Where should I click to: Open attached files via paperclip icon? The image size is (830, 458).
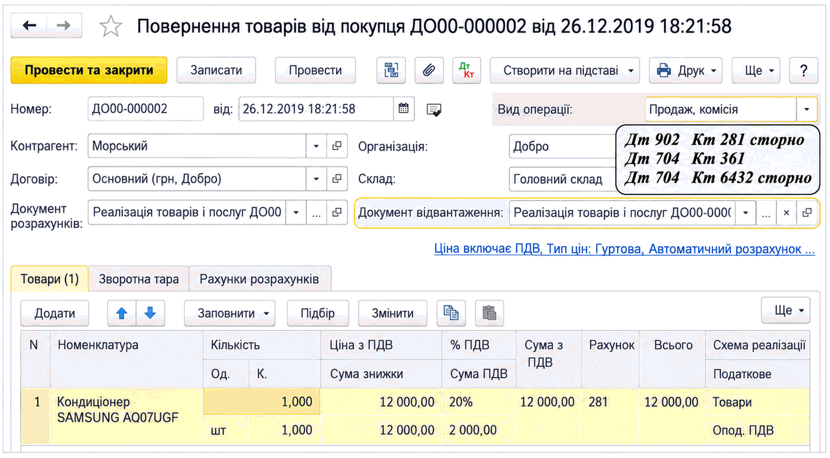[429, 70]
